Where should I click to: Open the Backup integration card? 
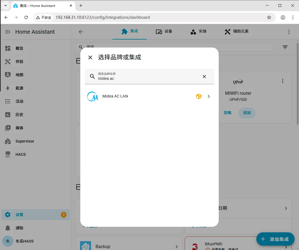129,244
